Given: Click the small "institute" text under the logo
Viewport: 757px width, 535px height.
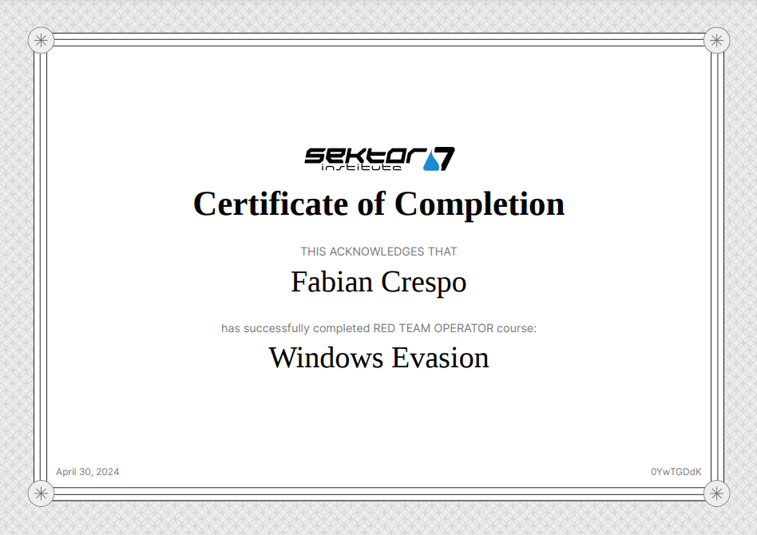Looking at the screenshot, I should point(361,168).
